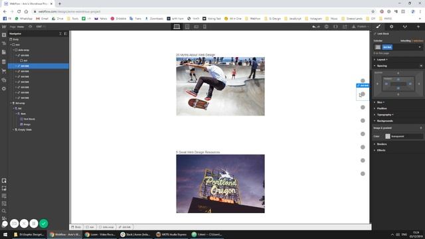Click the '20 Myths About Web Design' heading

point(195,54)
